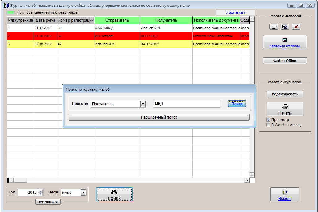The image size is (318, 212).
Task: Select cell Иванов Иван Иванович
Action: (x=216, y=36)
